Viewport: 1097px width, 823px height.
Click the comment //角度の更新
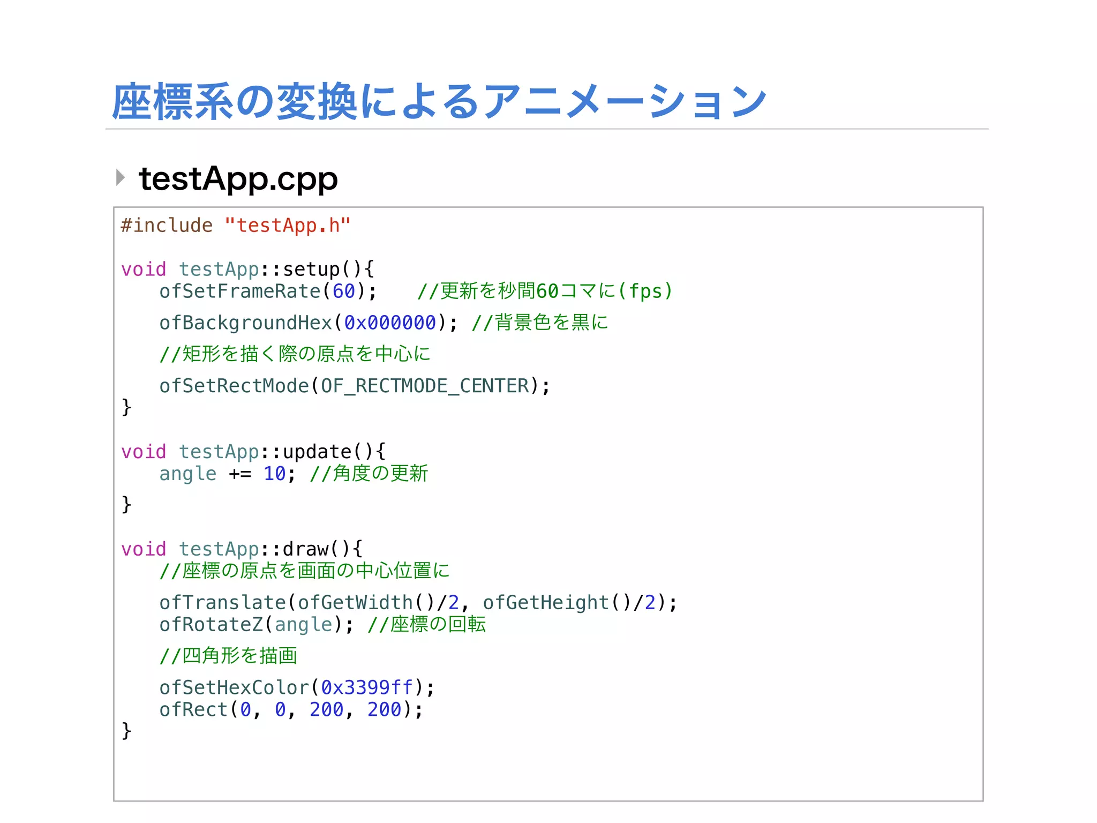[369, 474]
